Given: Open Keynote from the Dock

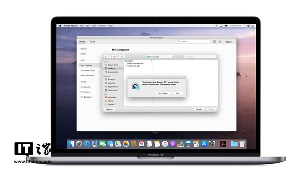Looking at the screenshot, I should [x=188, y=144].
